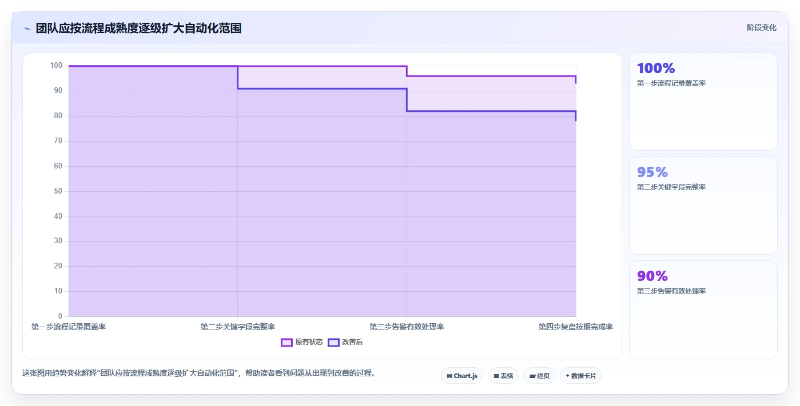This screenshot has width=800, height=406.
Task: Toggle the 改善后 legend entry
Action: 345,342
